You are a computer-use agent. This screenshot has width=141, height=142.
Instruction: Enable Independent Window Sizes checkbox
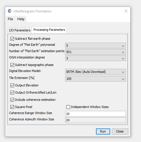coord(68,107)
